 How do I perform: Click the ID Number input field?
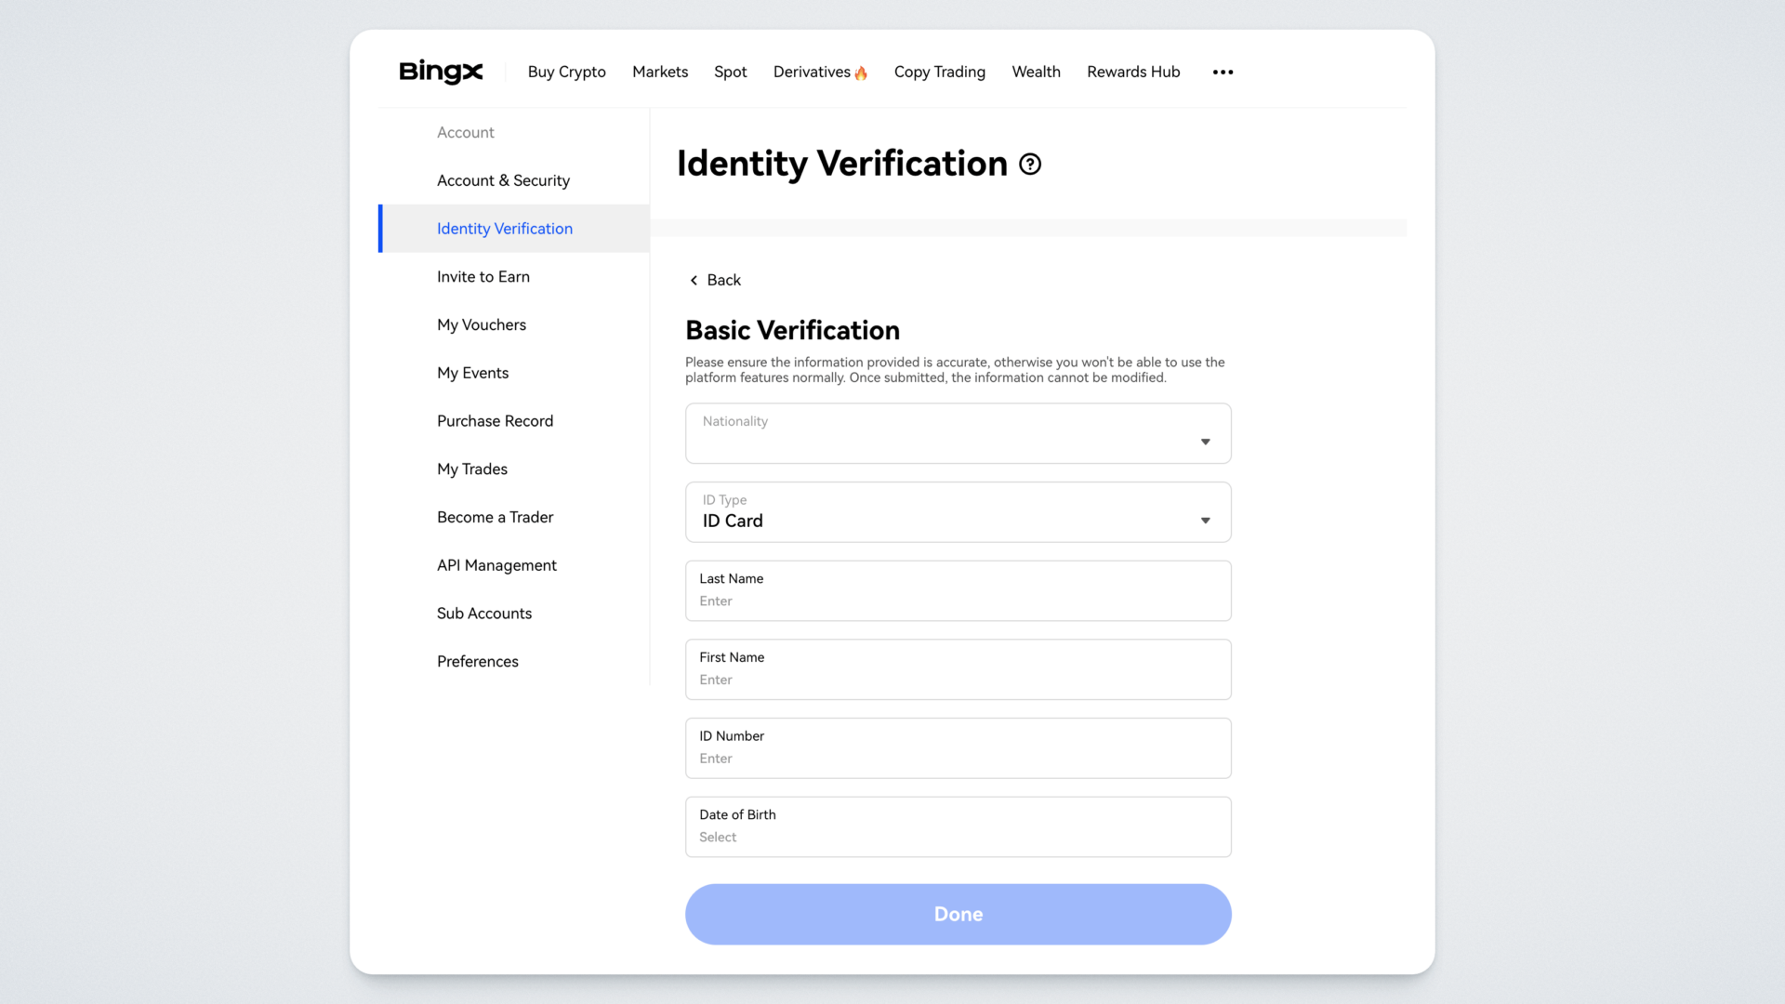958,758
